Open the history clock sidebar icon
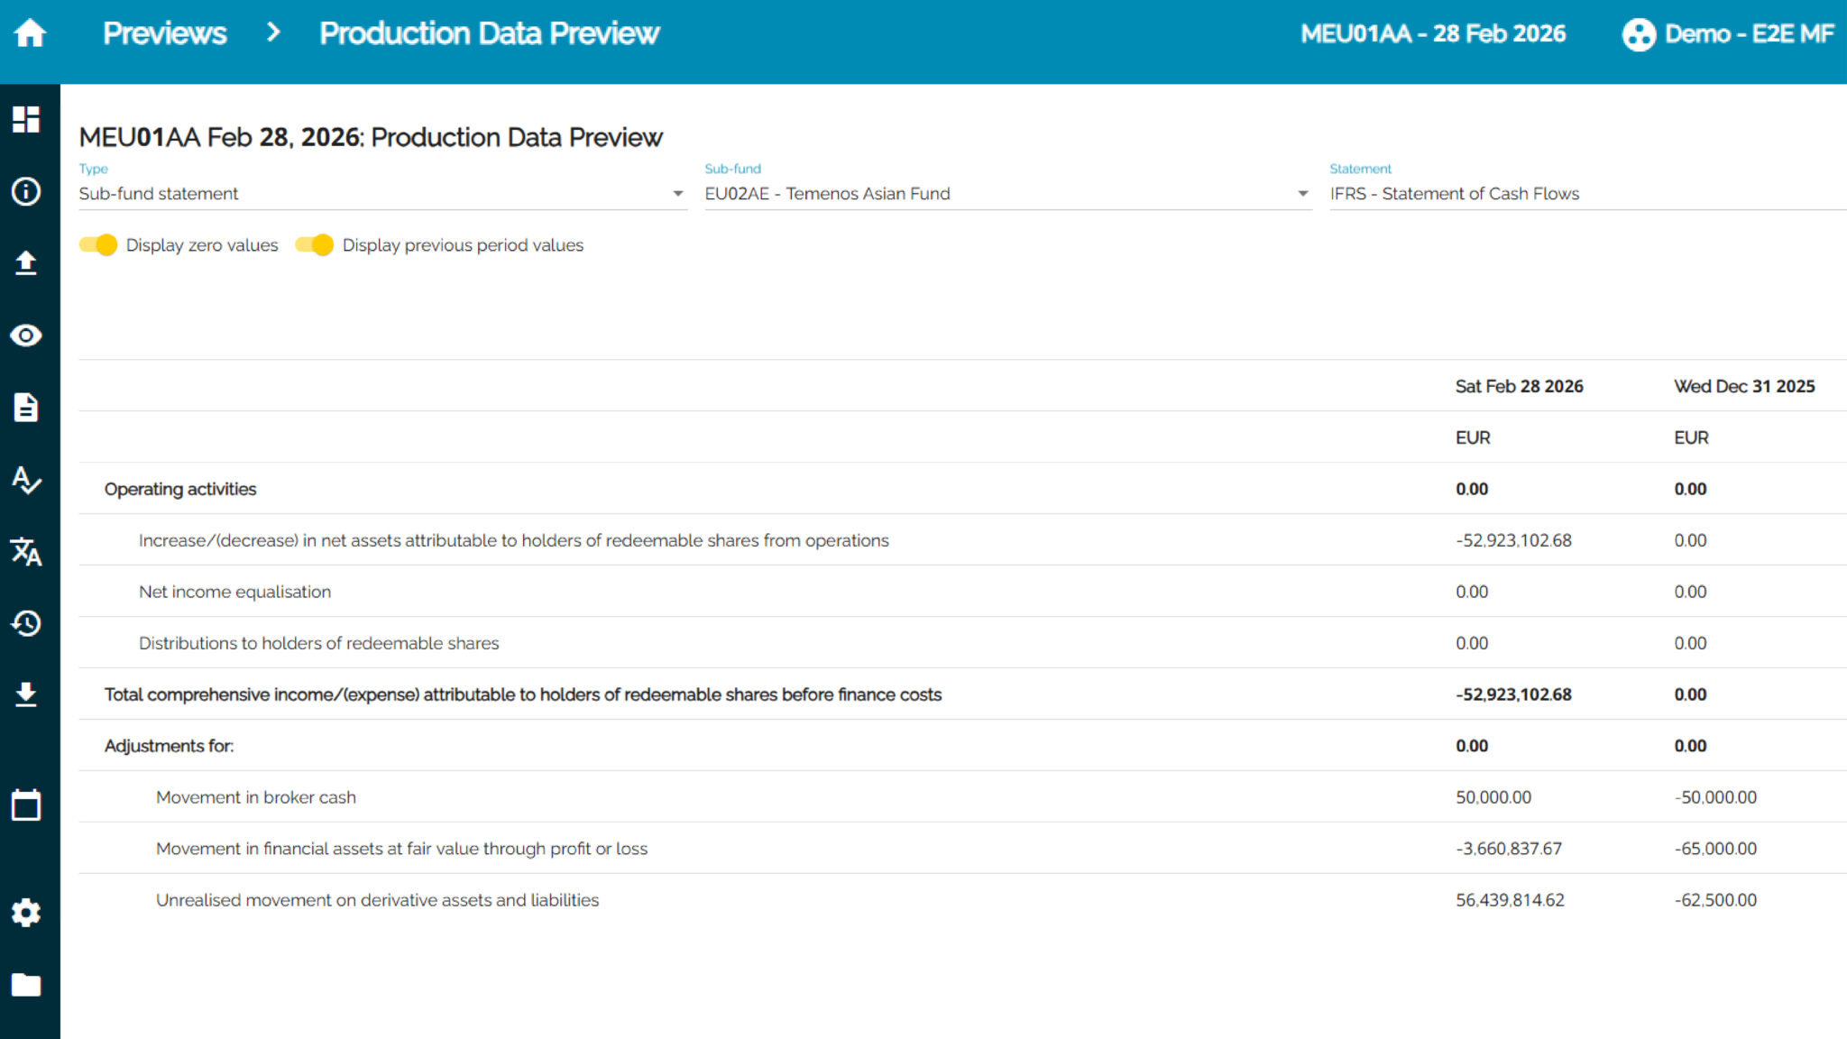Screen dimensions: 1847x1039 pos(26,623)
